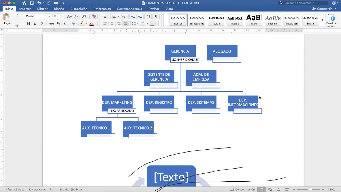This screenshot has width=341, height=192.
Task: Toggle show paragraph marks pilcrow
Action: click(x=156, y=16)
